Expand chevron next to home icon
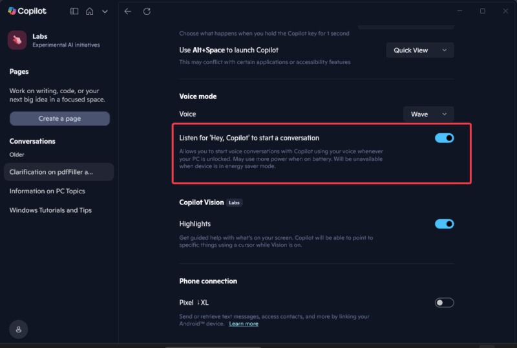517x348 pixels. 105,11
